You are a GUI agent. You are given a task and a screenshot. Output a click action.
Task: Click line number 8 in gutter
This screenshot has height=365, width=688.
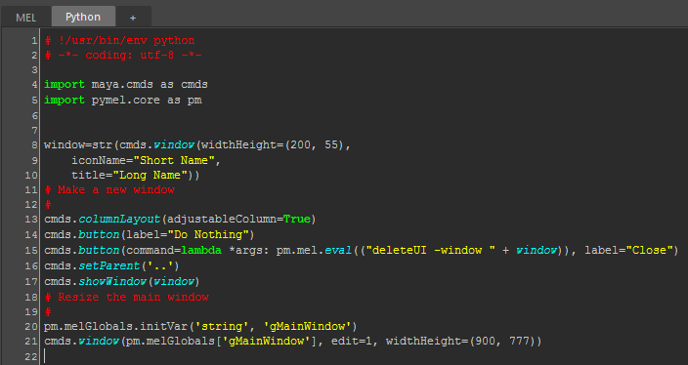pos(34,145)
